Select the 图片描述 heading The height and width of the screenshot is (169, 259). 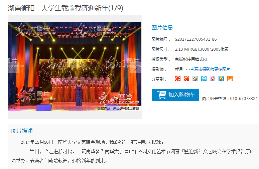(x=22, y=131)
